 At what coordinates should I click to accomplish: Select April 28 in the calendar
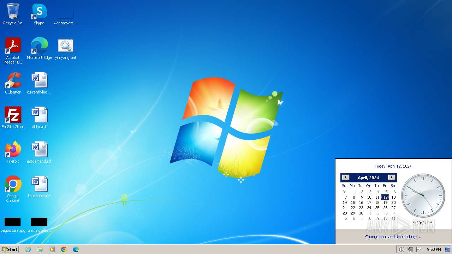(x=345, y=213)
